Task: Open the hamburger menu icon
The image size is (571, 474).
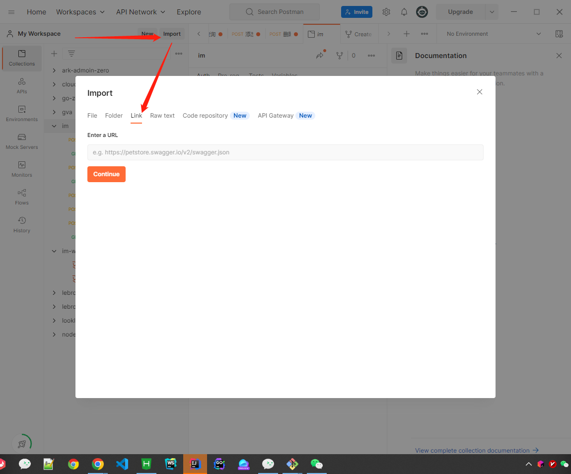Action: [11, 12]
